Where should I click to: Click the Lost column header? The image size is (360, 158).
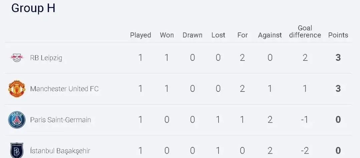pyautogui.click(x=218, y=35)
